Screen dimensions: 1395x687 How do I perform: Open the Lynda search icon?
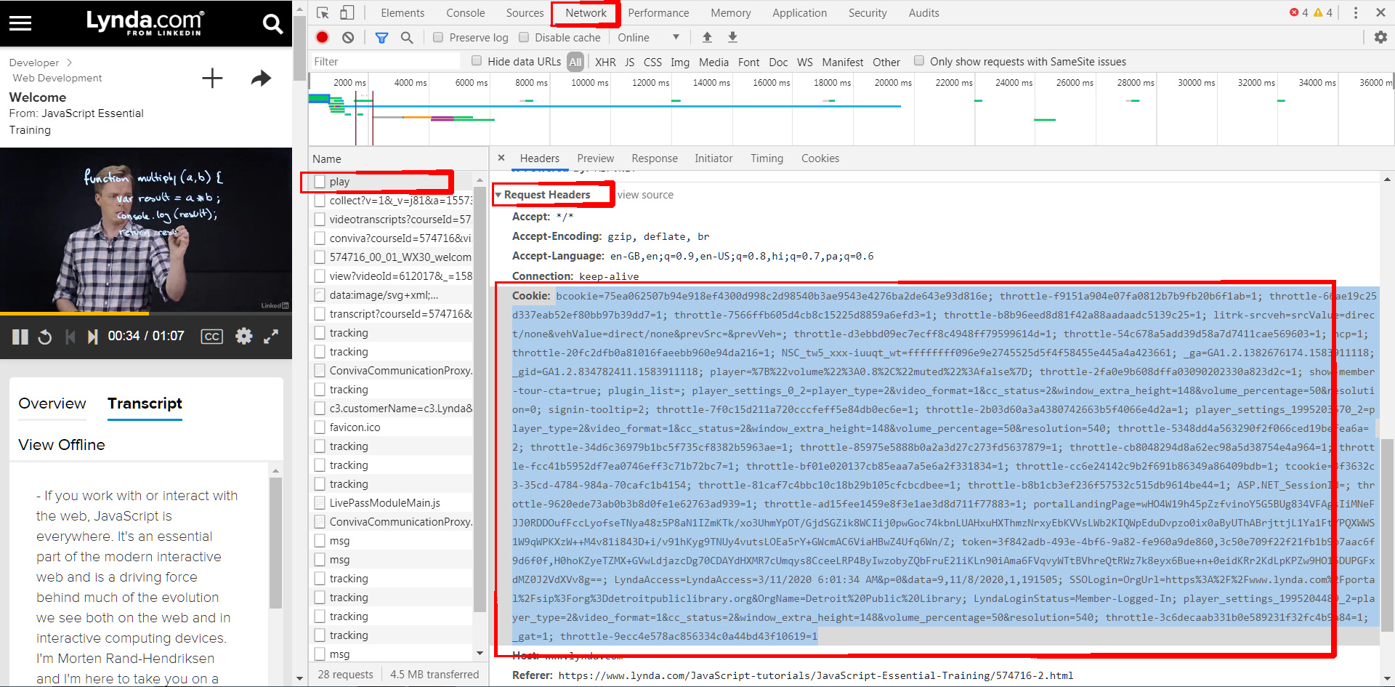pyautogui.click(x=272, y=24)
